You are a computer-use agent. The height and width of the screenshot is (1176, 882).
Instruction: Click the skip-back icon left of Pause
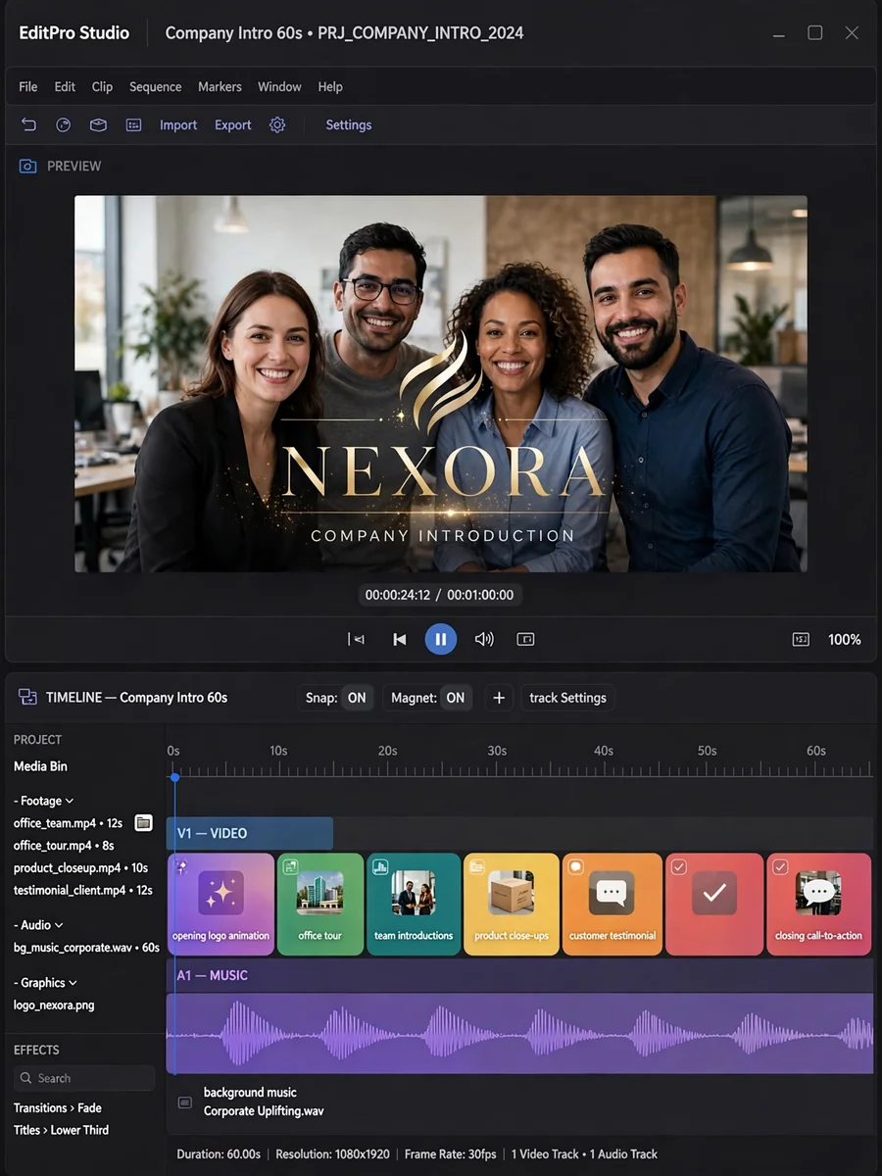(x=400, y=639)
